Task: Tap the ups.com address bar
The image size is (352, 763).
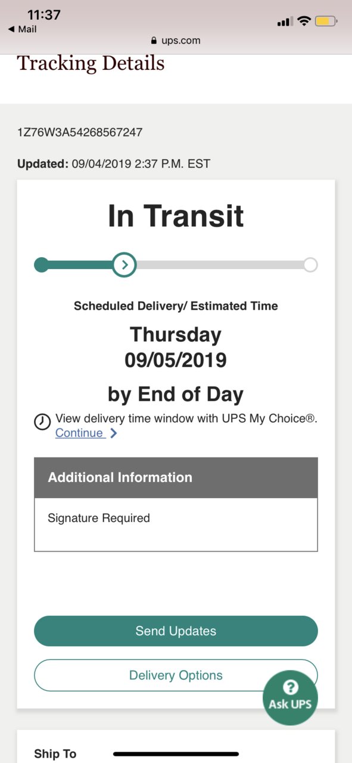Action: pos(176,41)
